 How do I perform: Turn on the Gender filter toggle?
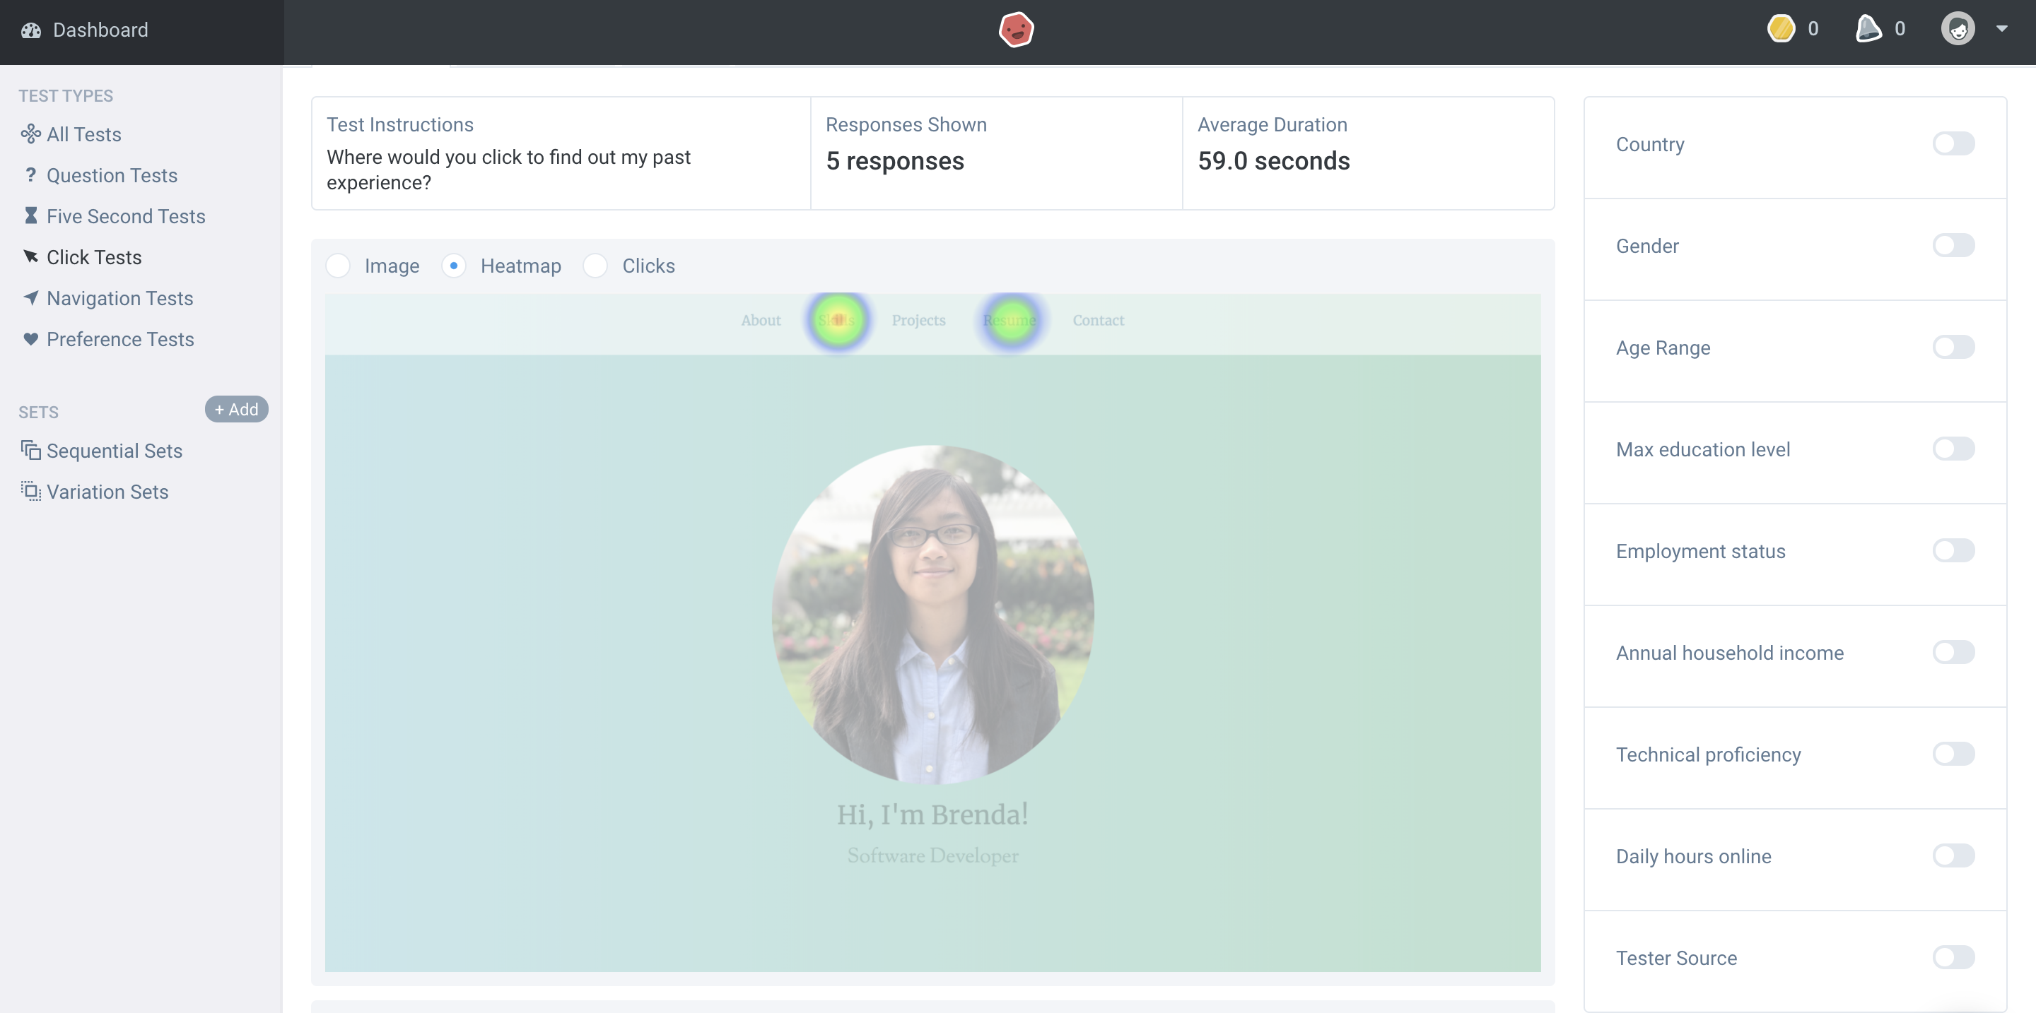1953,246
